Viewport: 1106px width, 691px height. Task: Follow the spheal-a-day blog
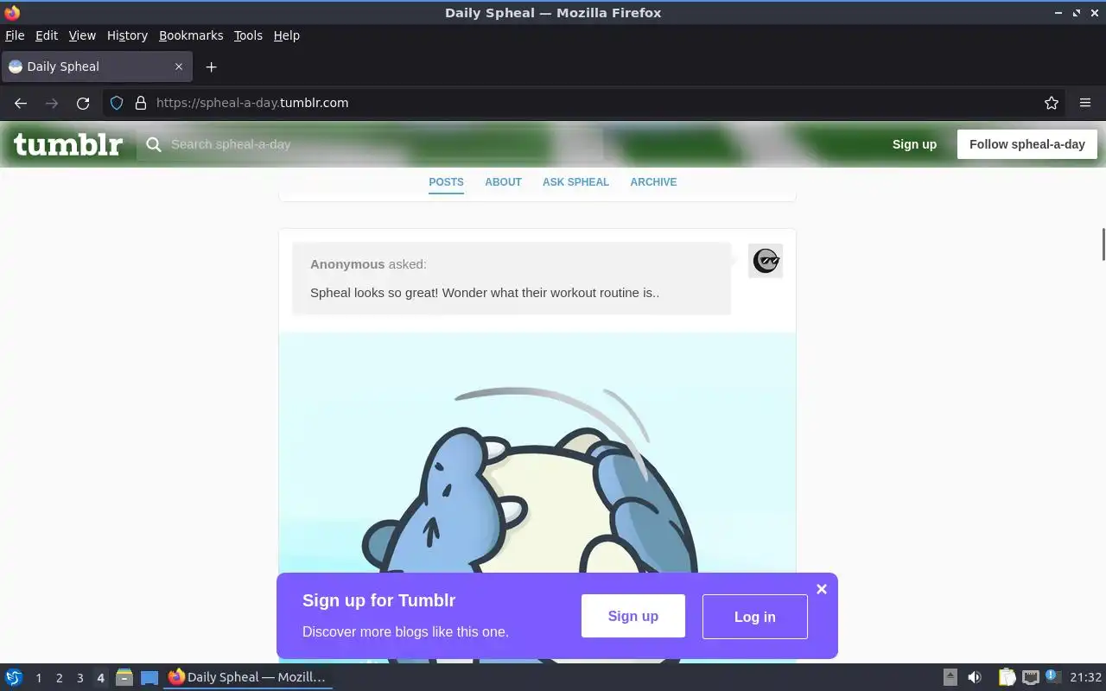(1027, 144)
